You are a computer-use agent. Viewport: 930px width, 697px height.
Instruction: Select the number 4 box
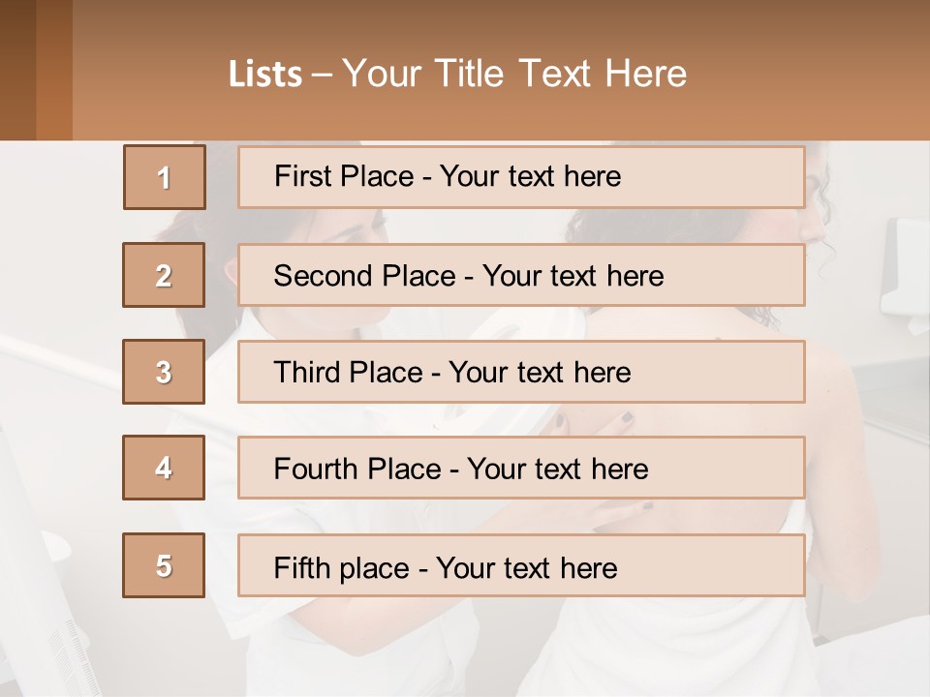[x=164, y=468]
